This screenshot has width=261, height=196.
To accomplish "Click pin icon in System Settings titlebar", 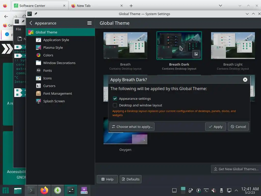I will [x=36, y=14].
